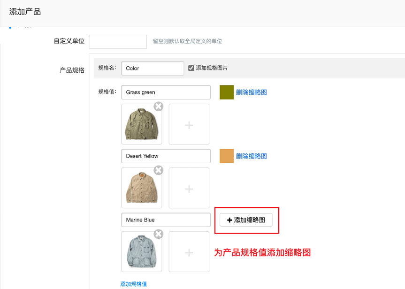Screen dimensions: 405x289
Task: Click the empty plus tile under Marine Blue
Action: click(189, 251)
